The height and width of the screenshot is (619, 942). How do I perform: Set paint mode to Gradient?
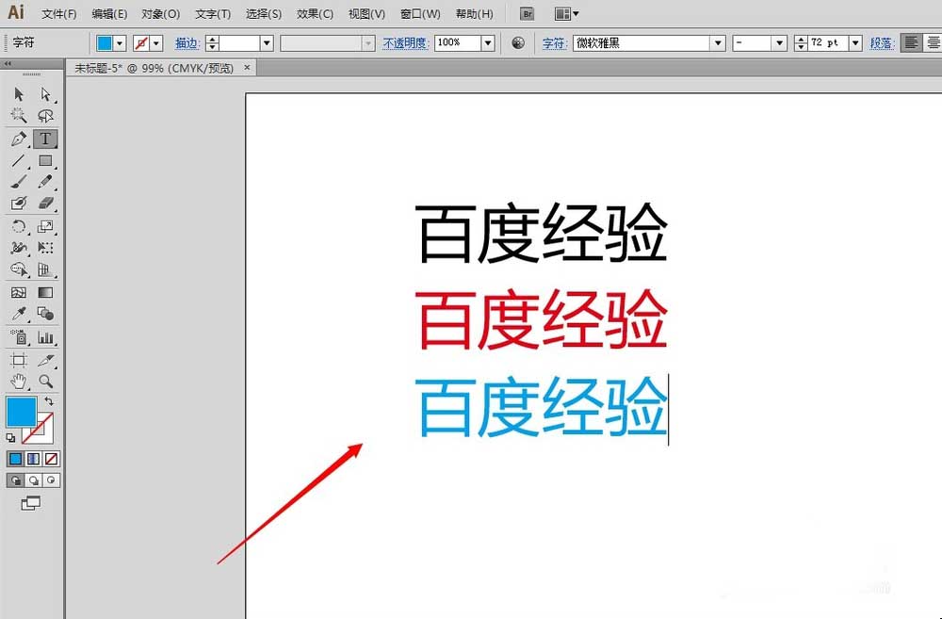click(34, 459)
